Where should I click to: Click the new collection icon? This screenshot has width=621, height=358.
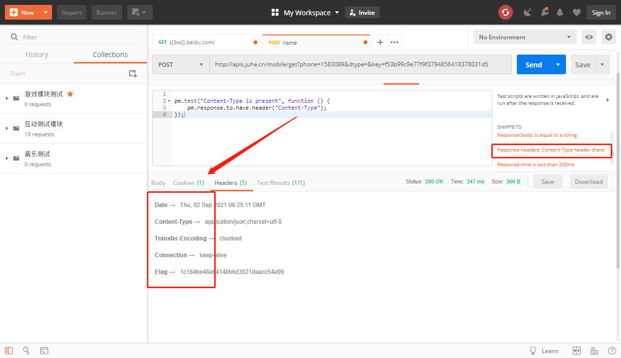(133, 74)
